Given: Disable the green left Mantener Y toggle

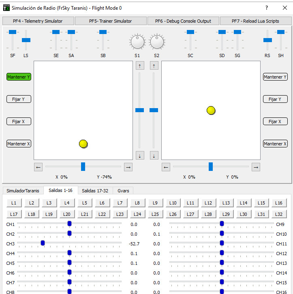Looking at the screenshot, I should [x=19, y=77].
